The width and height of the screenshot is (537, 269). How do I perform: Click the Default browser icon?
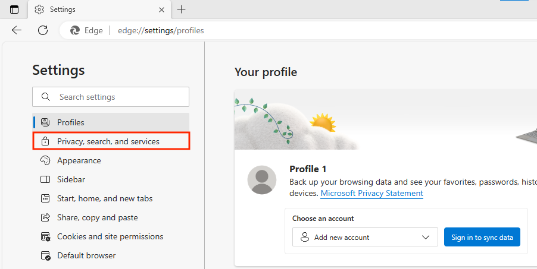(45, 255)
